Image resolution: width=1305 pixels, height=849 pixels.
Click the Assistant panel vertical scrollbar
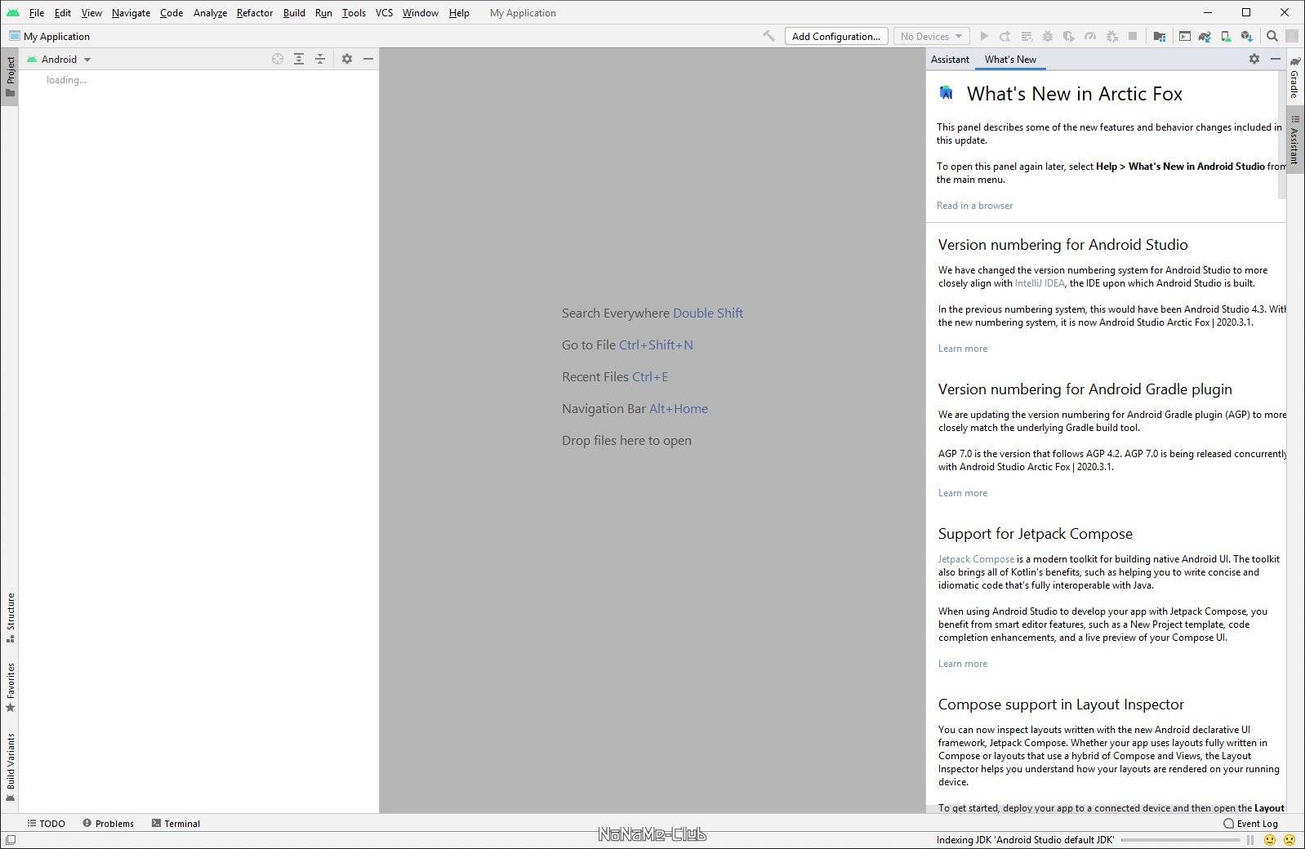(x=1281, y=135)
